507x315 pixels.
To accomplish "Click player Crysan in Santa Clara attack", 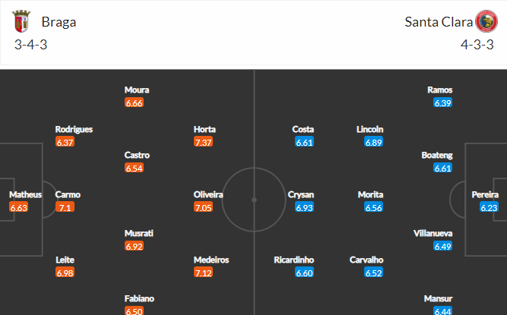I will 303,195.
